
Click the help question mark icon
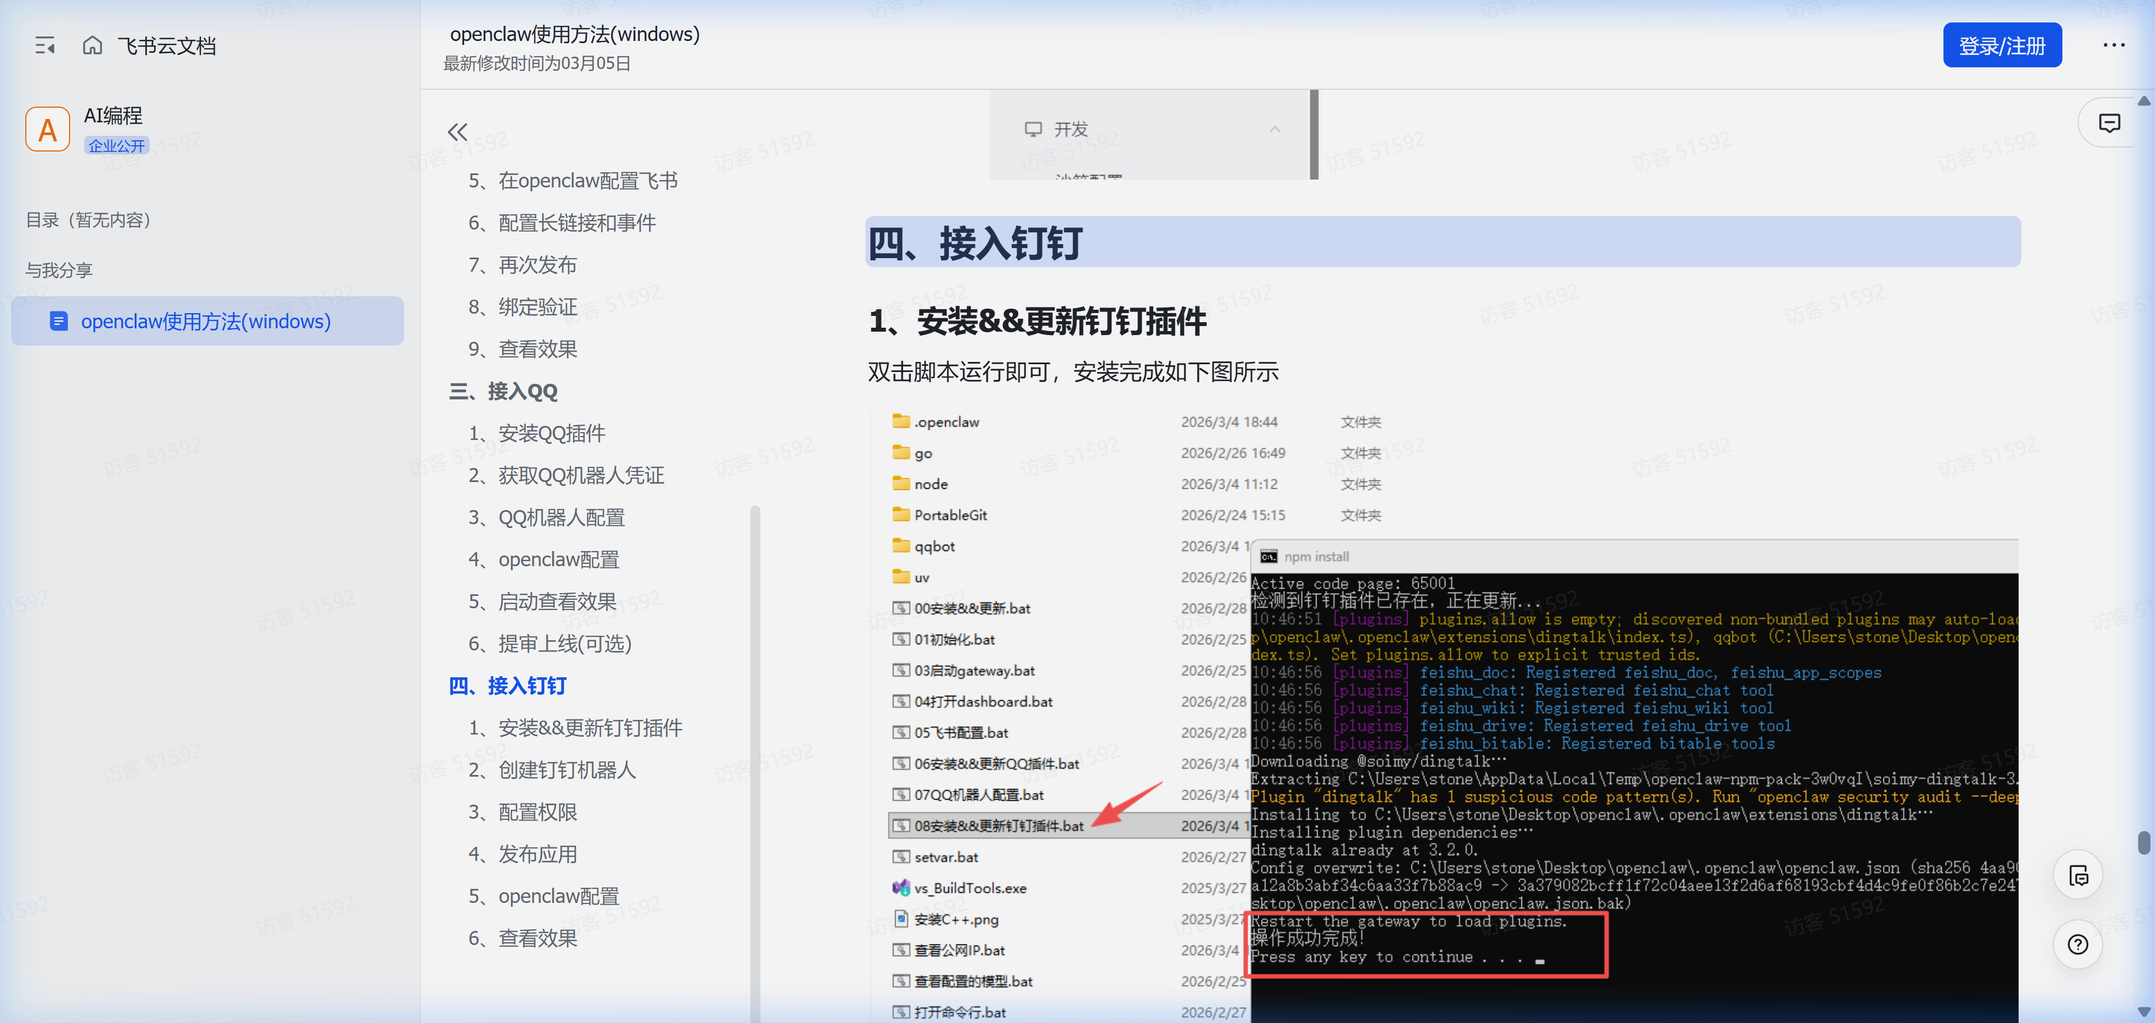(x=2077, y=944)
